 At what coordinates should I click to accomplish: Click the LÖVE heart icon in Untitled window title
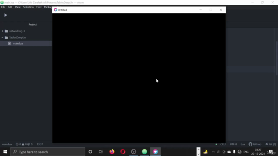point(56,10)
